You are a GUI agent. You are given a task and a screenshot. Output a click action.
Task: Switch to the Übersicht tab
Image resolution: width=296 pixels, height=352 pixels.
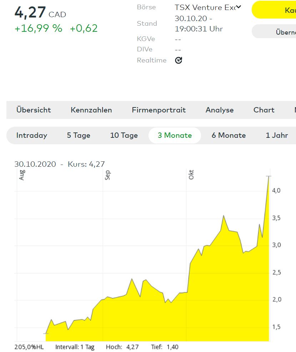point(34,110)
